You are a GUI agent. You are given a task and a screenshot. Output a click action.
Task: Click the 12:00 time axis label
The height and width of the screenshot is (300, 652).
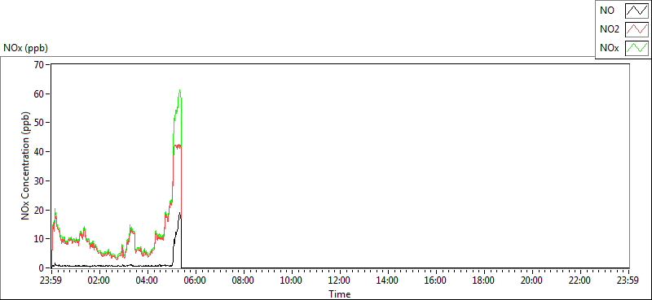pyautogui.click(x=340, y=280)
